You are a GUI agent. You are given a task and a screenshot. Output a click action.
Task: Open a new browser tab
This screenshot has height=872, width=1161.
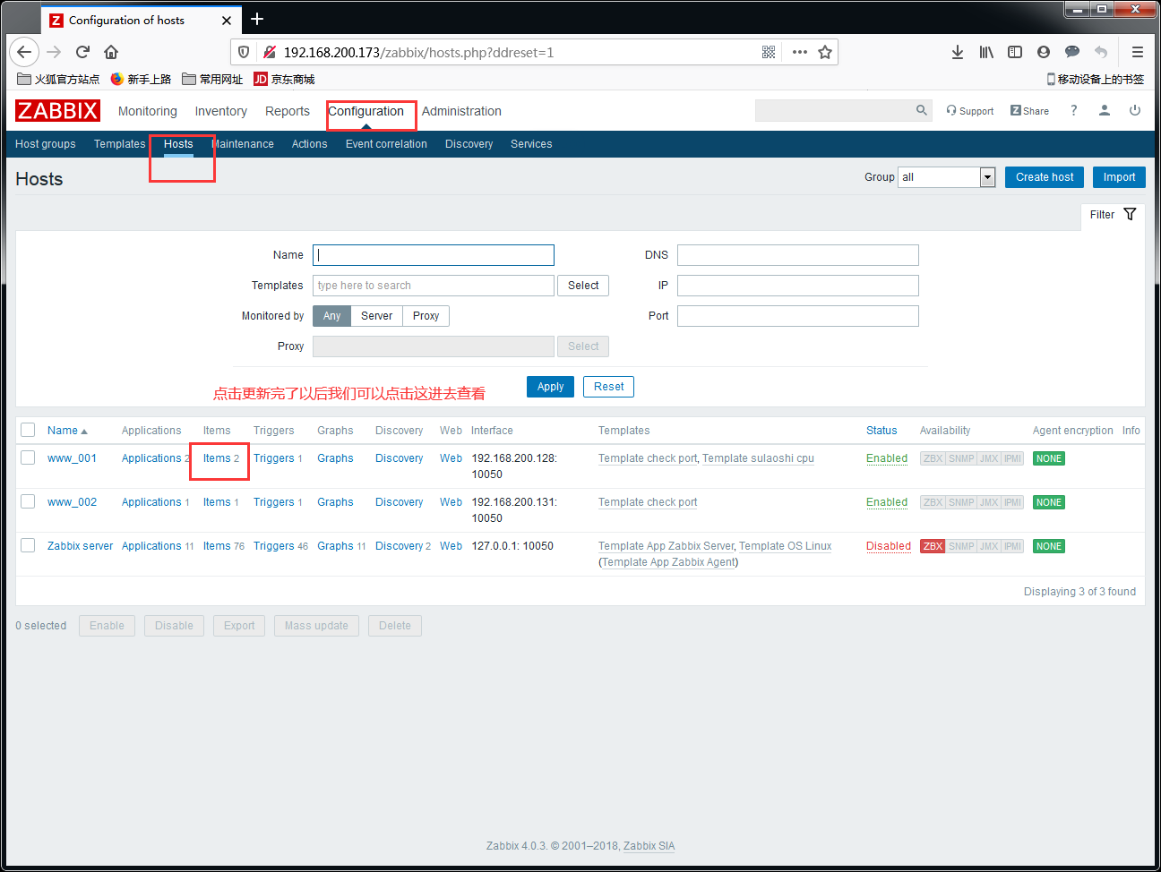[x=257, y=19]
